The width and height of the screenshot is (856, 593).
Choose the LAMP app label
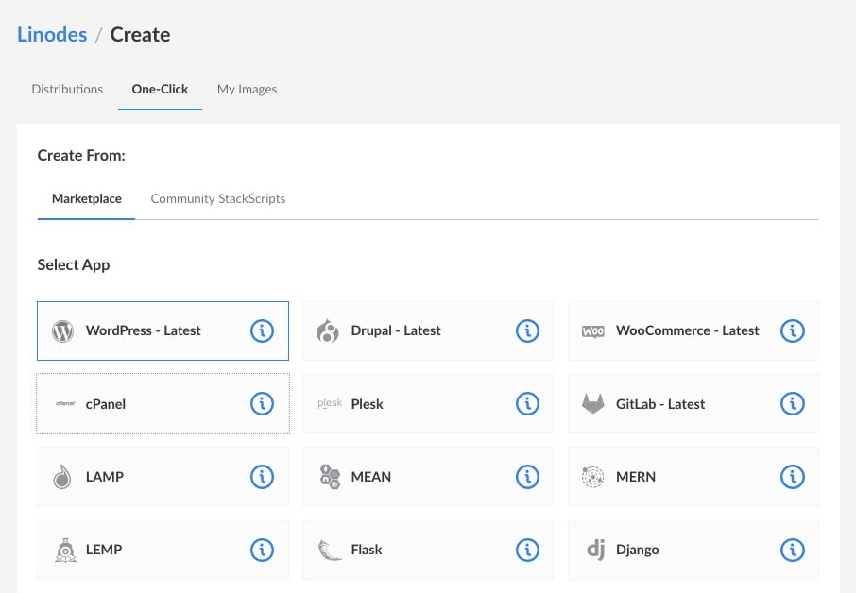tap(104, 477)
